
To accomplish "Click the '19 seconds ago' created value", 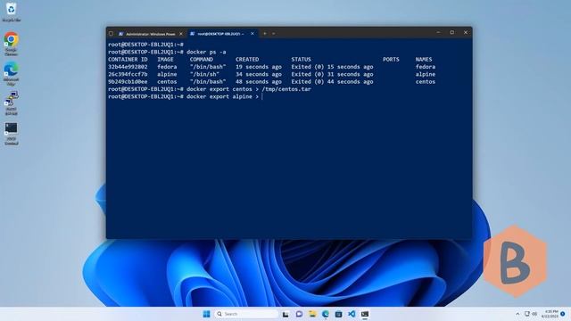I will 259,67.
